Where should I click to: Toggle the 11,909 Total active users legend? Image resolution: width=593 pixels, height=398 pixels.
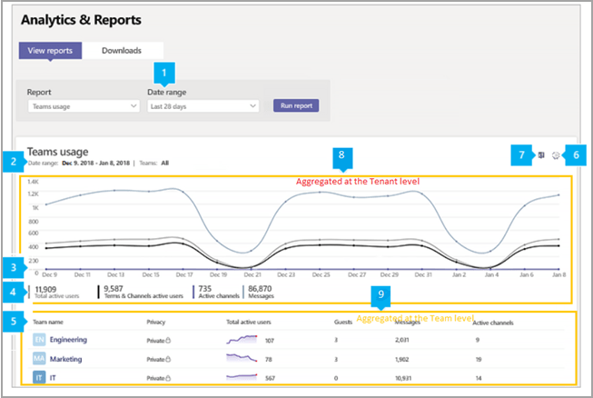[x=56, y=292]
